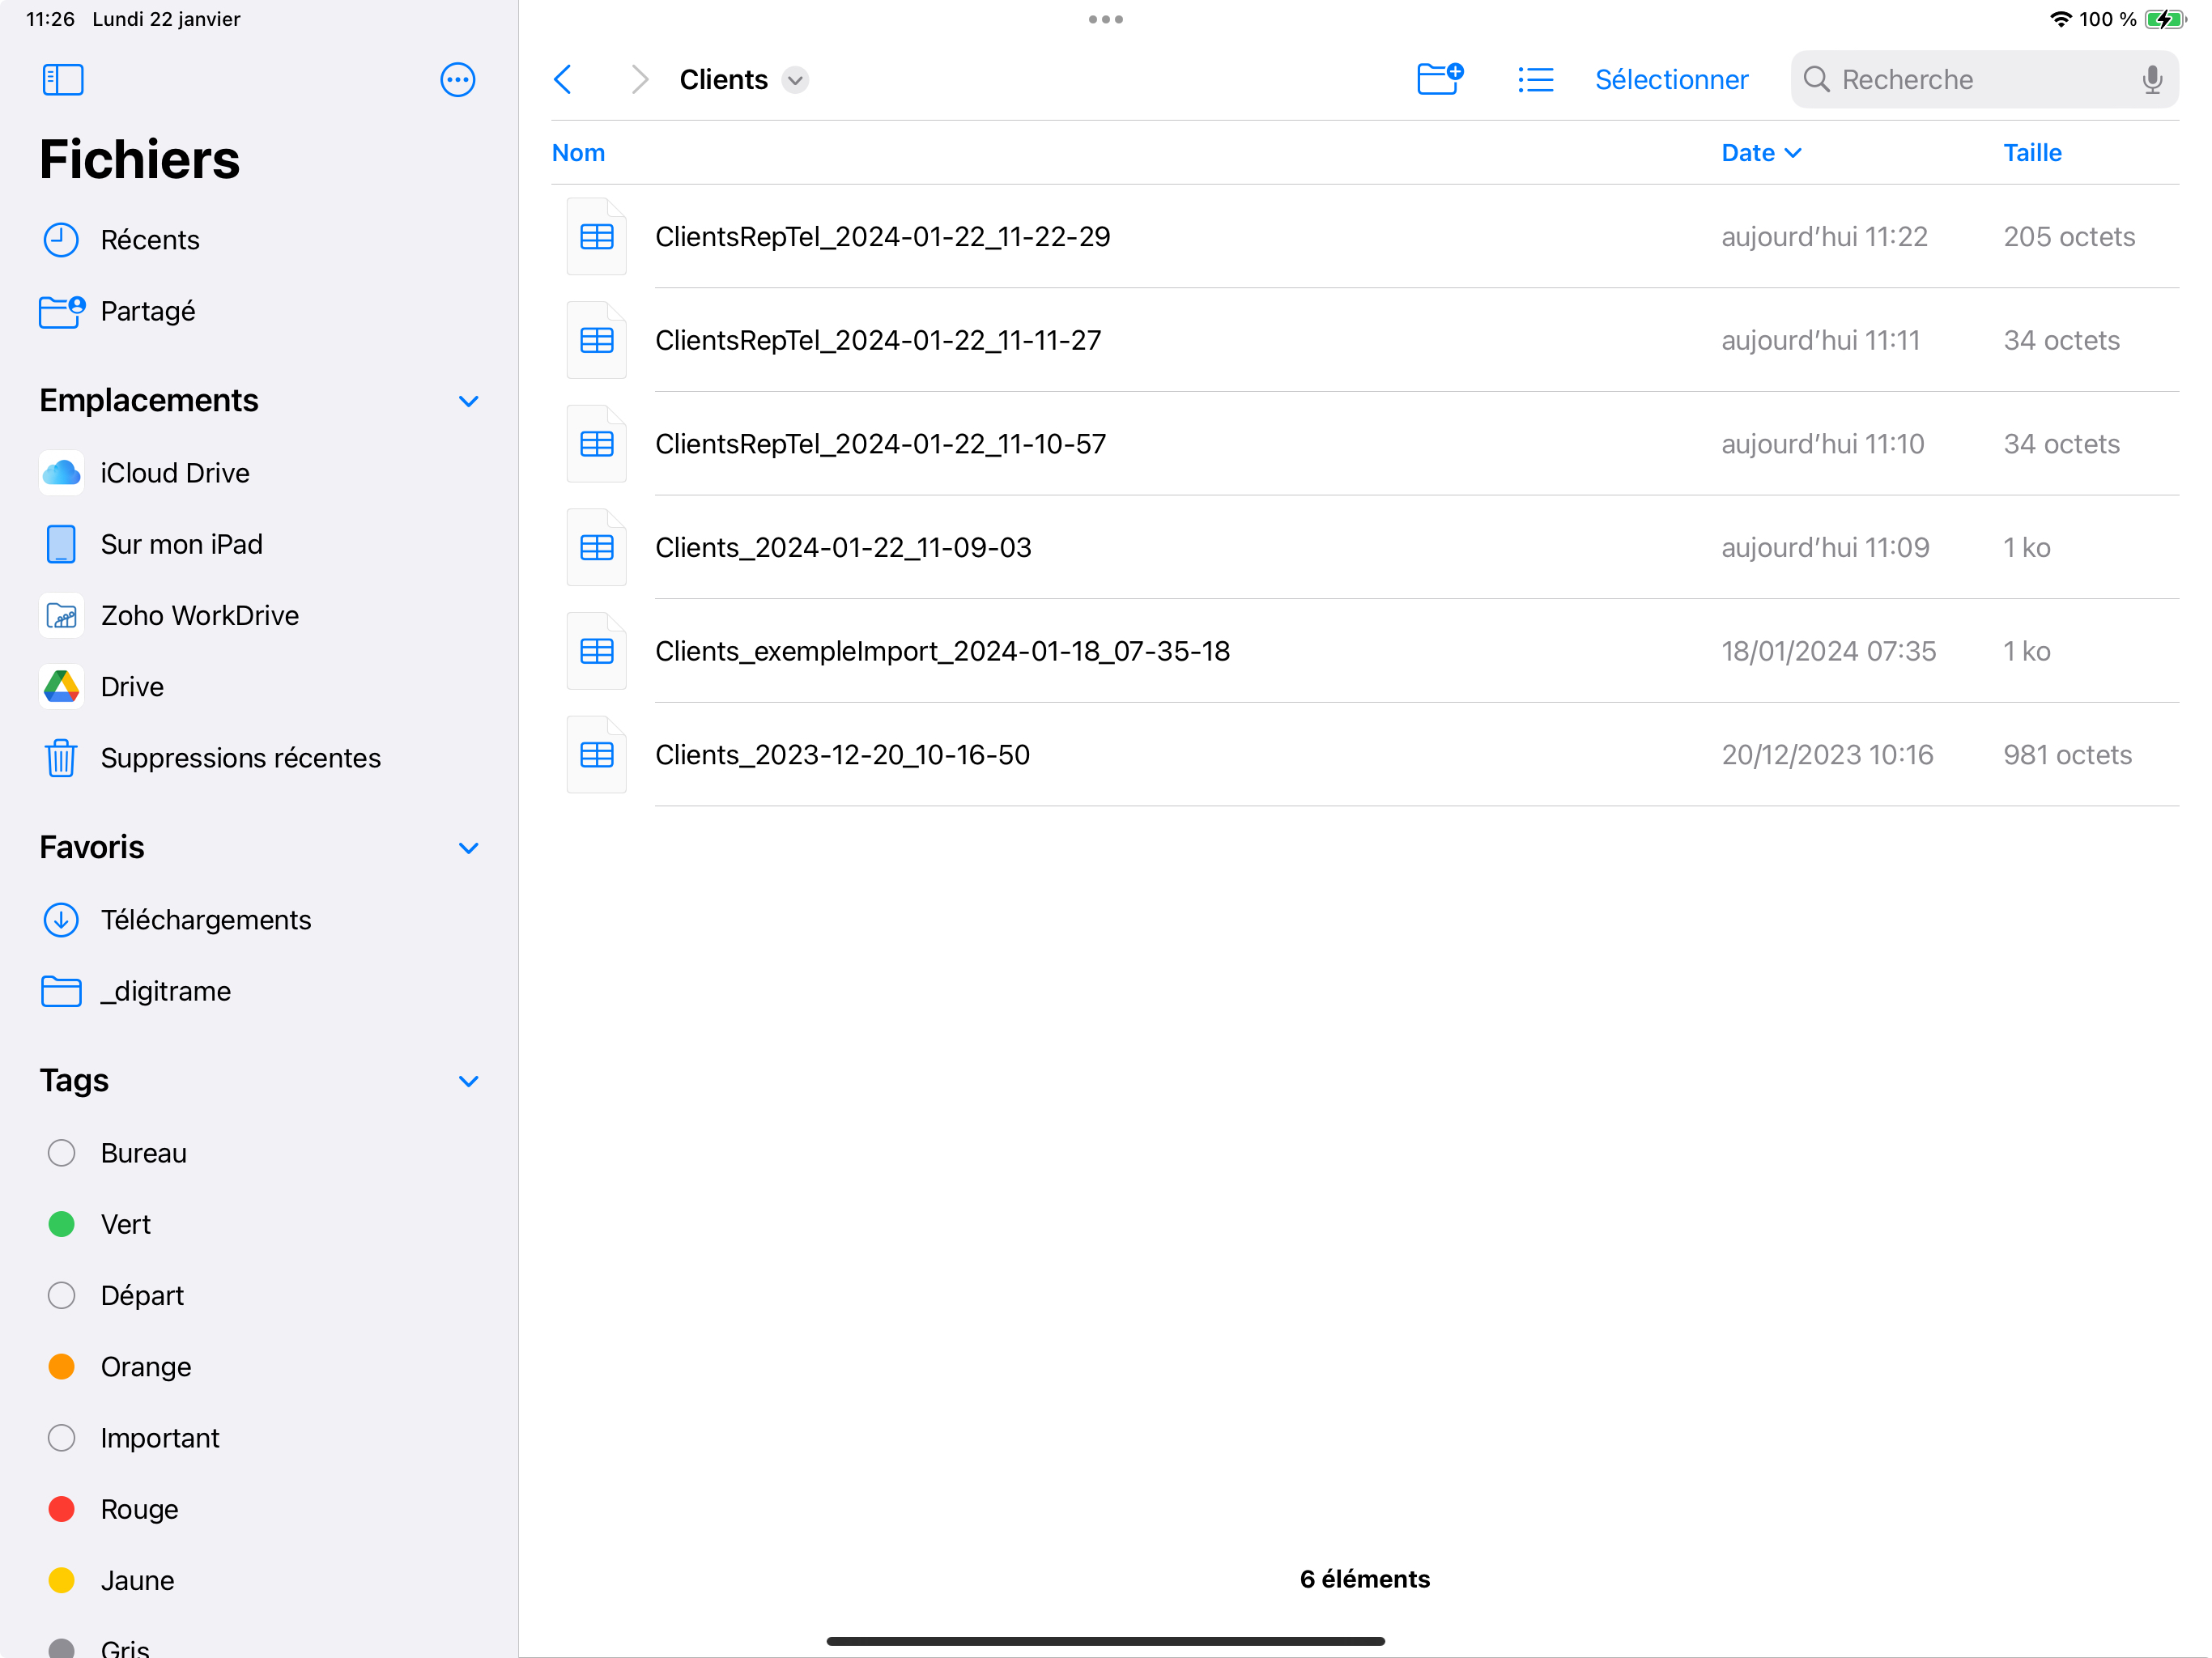
Task: Toggle the Date sort order chevron
Action: 1793,153
